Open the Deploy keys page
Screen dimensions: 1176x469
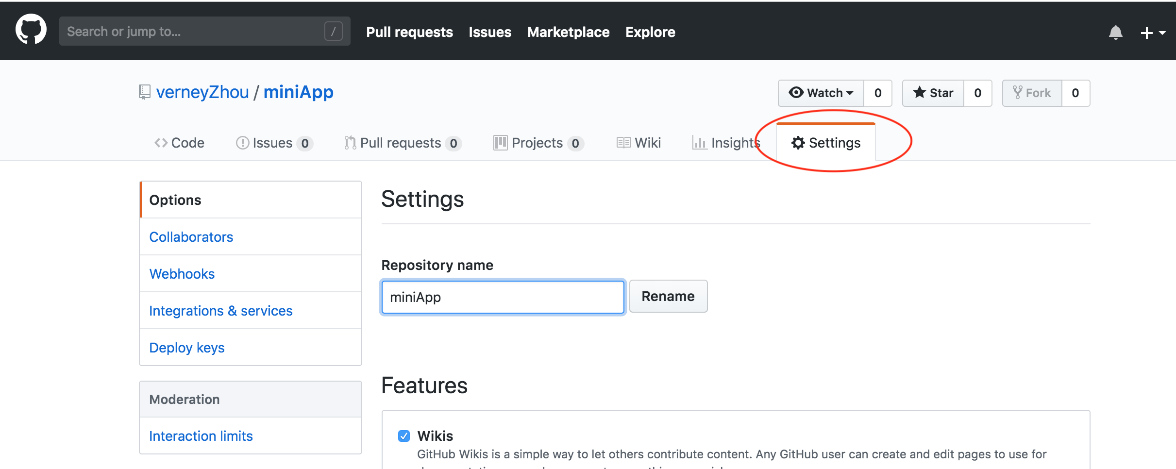[186, 348]
